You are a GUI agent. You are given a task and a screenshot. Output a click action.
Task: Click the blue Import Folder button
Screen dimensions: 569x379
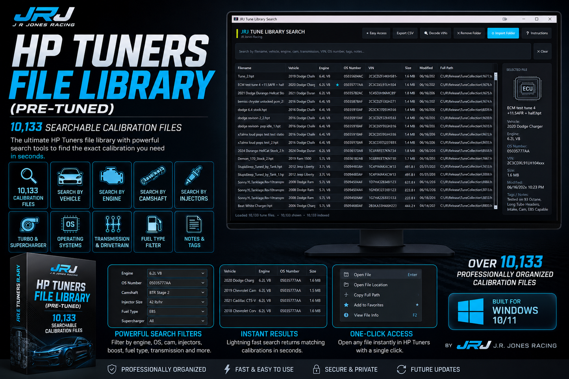503,33
